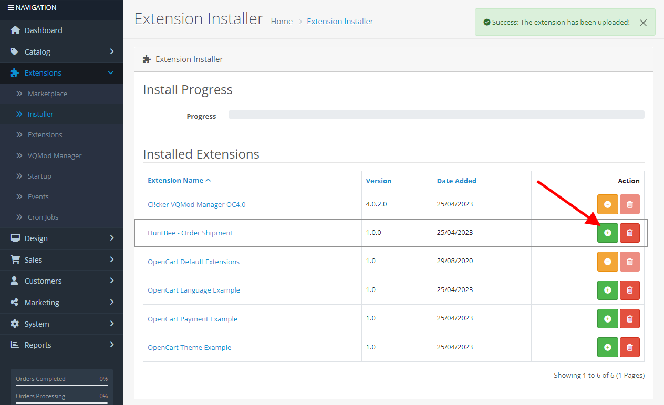Open the Events submenu item
The image size is (664, 405).
(x=38, y=196)
